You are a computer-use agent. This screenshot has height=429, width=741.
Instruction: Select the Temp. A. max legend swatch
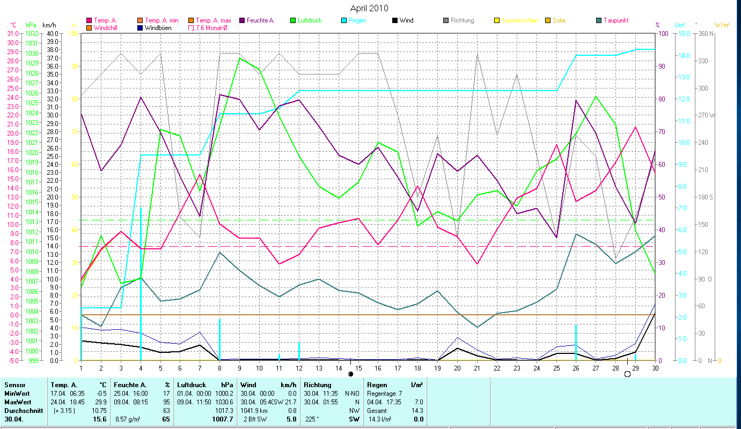191,20
